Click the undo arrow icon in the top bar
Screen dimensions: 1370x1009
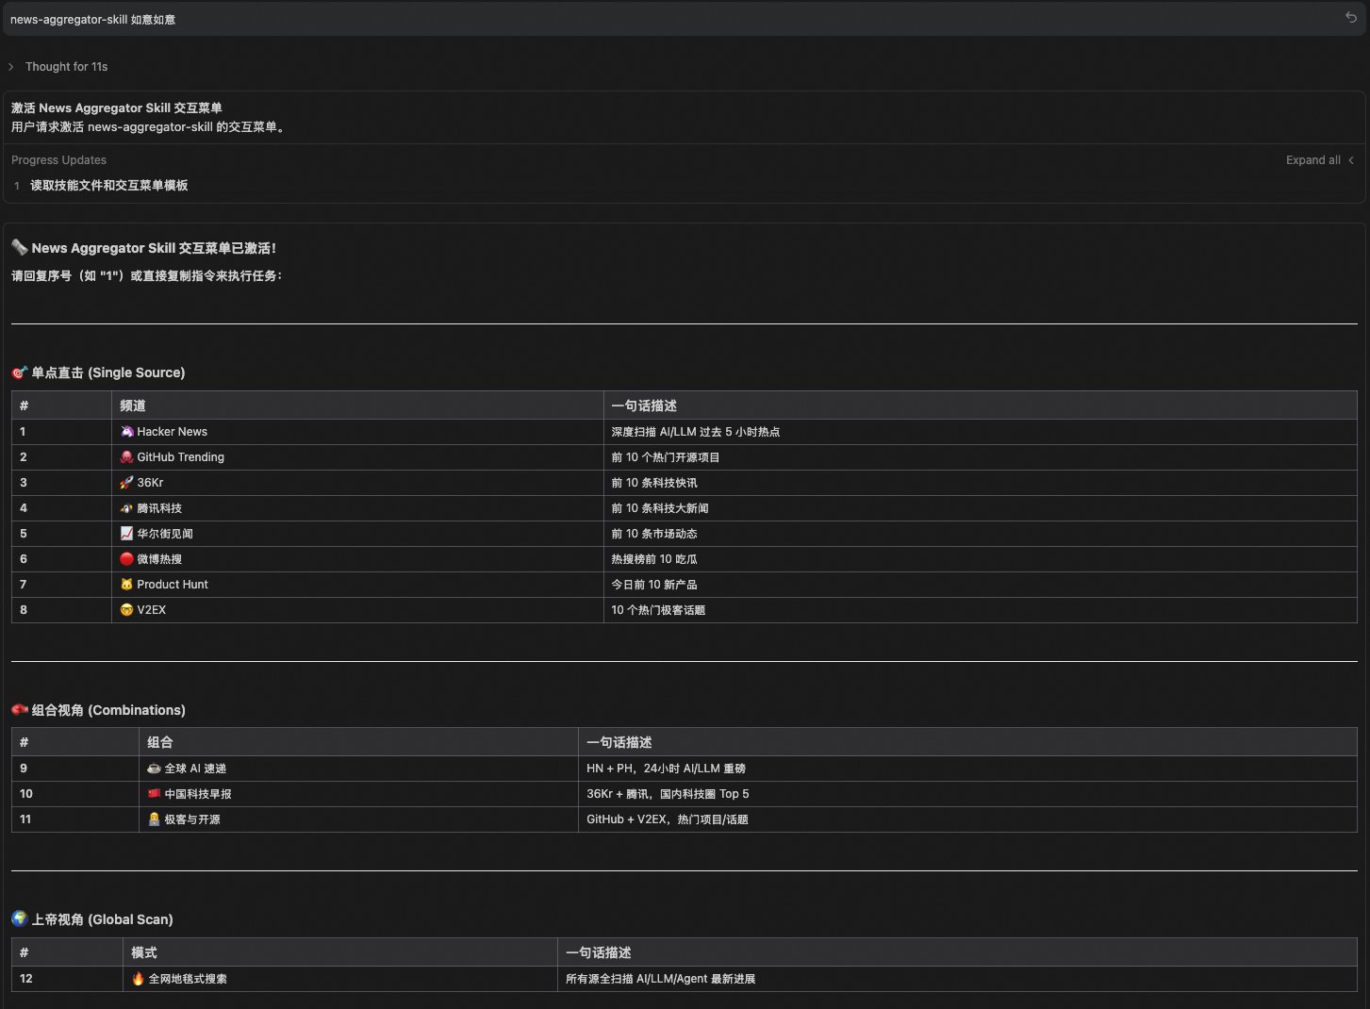1350,18
